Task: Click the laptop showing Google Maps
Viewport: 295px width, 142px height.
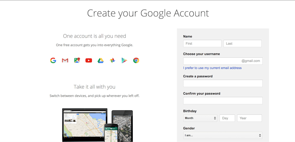Action: click(85, 125)
